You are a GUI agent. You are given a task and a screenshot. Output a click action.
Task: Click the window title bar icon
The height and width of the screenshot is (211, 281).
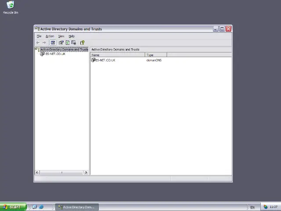37,29
